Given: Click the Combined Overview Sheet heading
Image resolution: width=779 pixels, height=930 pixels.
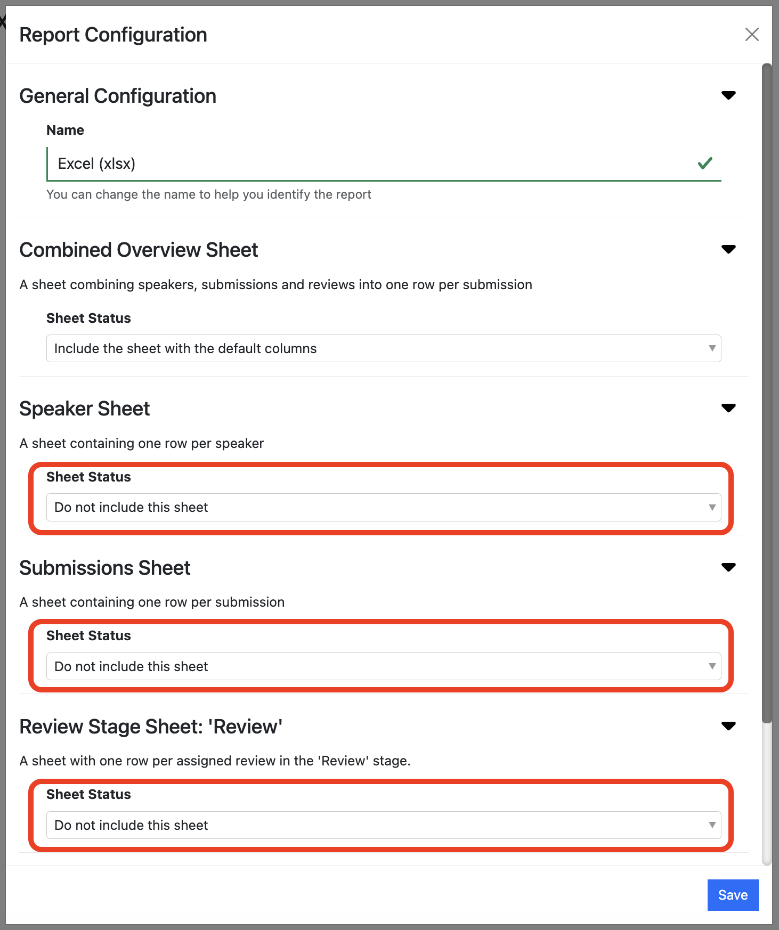Looking at the screenshot, I should [x=139, y=250].
